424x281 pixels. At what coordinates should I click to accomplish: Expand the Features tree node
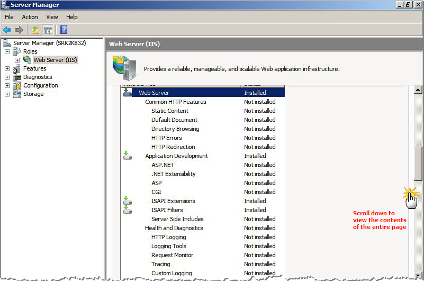point(7,68)
